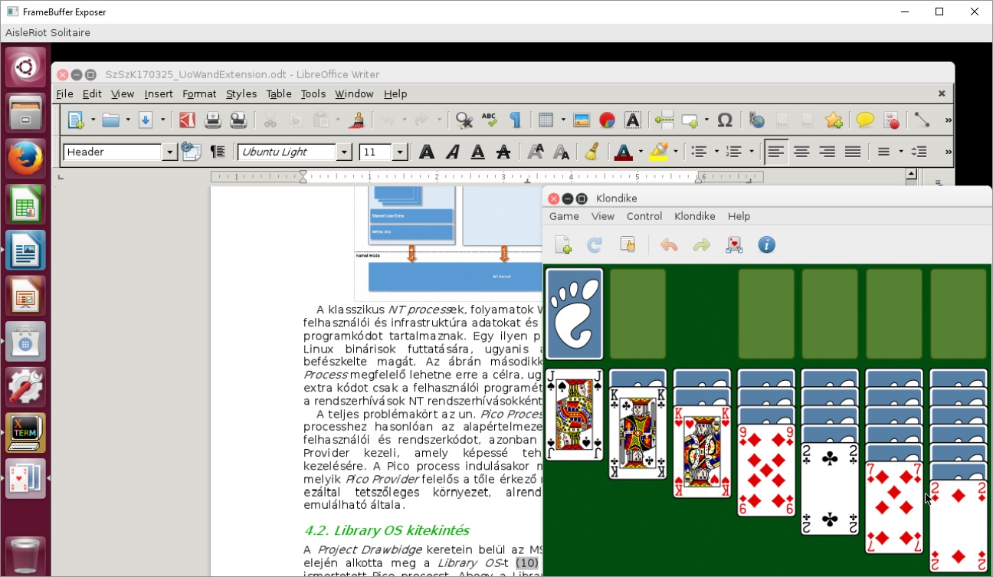This screenshot has width=993, height=577.
Task: Open highlighting color dropdown arrow
Action: pyautogui.click(x=675, y=152)
